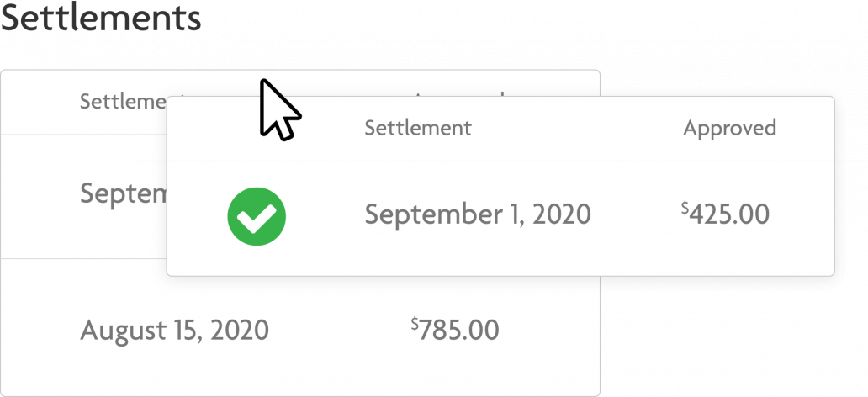
Task: Click the dollar sign before 425.00
Action: click(x=685, y=208)
